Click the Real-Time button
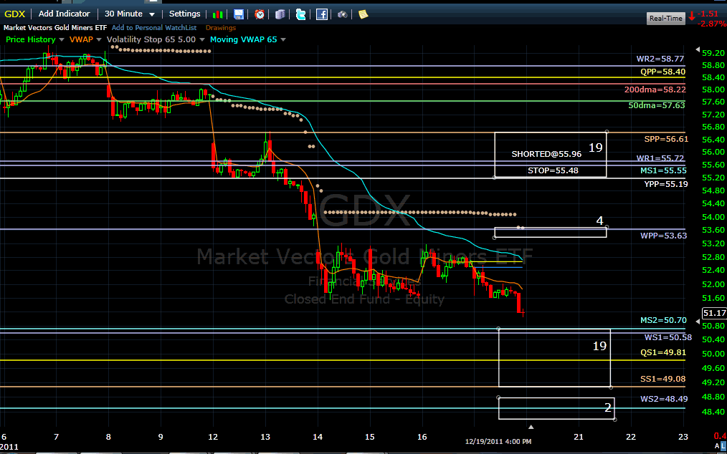This screenshot has height=454, width=727. (666, 18)
